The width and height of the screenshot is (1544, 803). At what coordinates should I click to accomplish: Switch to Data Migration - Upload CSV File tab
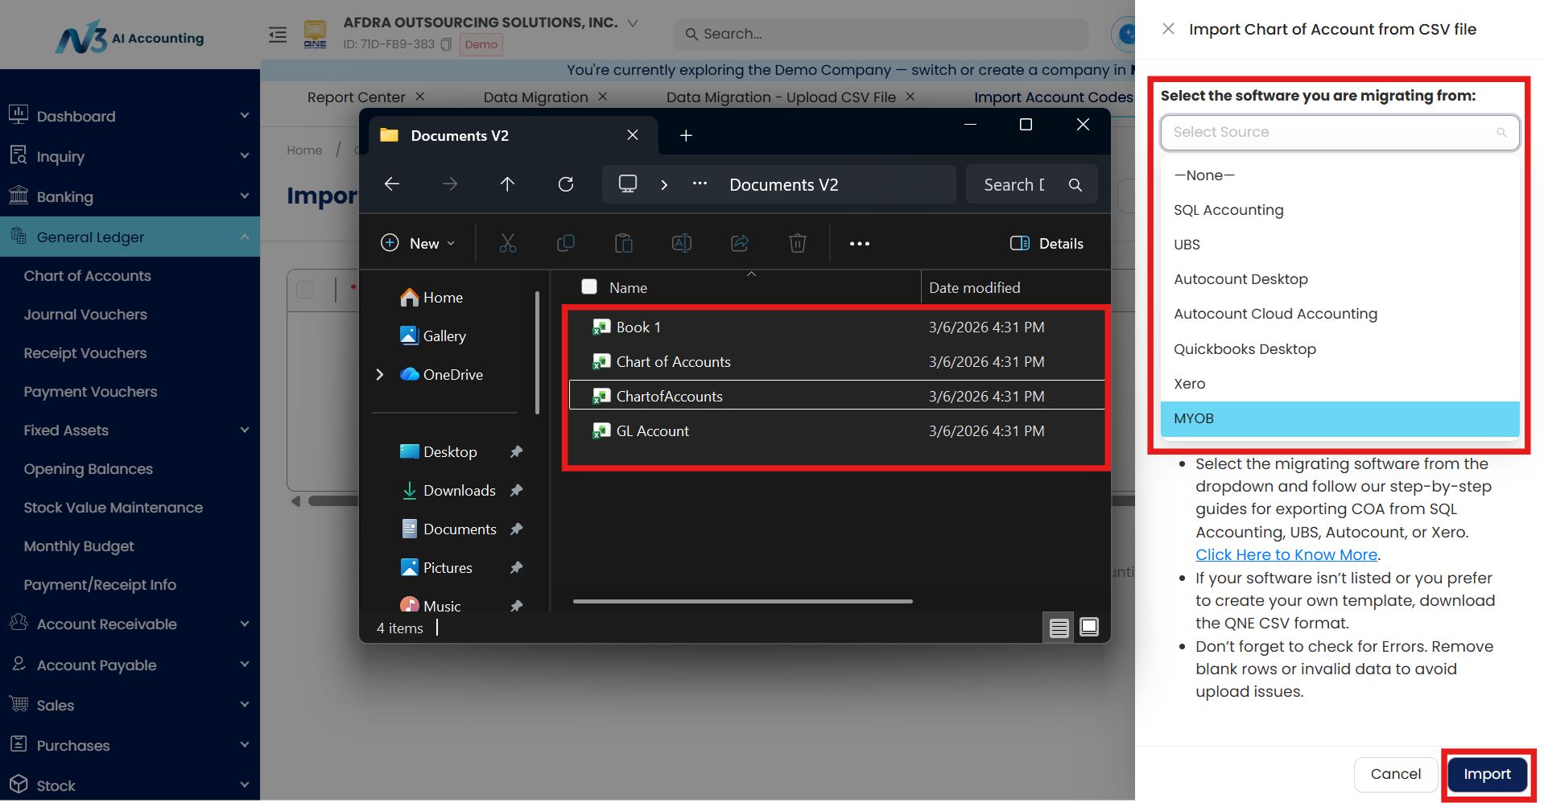[x=780, y=97]
